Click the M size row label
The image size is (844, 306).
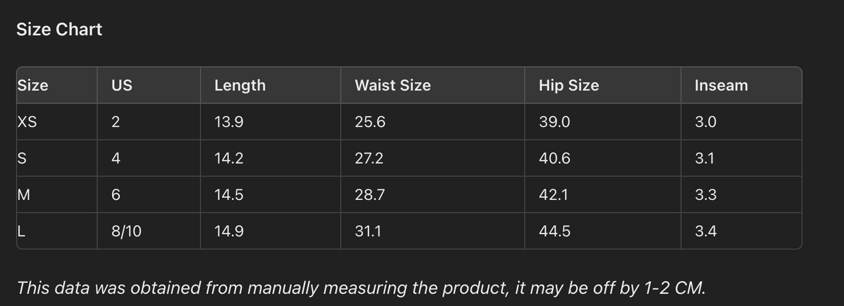[x=24, y=194]
